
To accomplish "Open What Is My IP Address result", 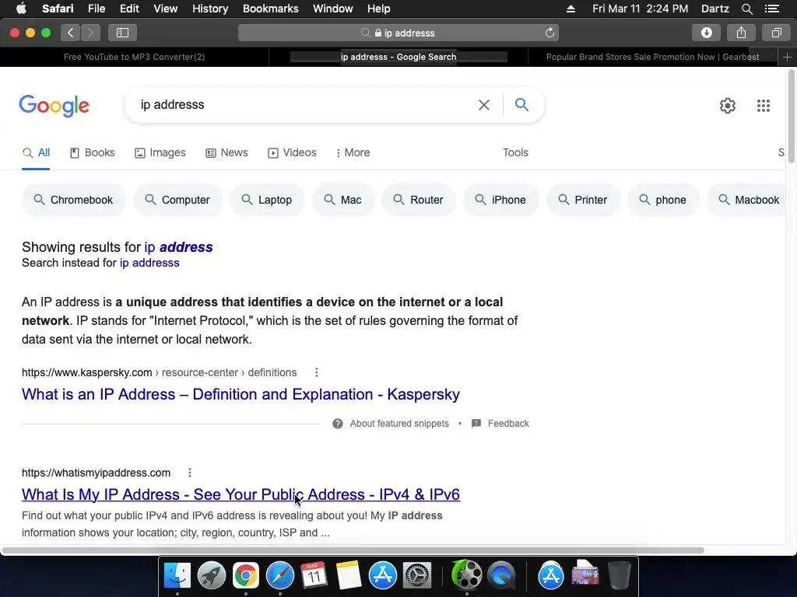I will pos(241,494).
